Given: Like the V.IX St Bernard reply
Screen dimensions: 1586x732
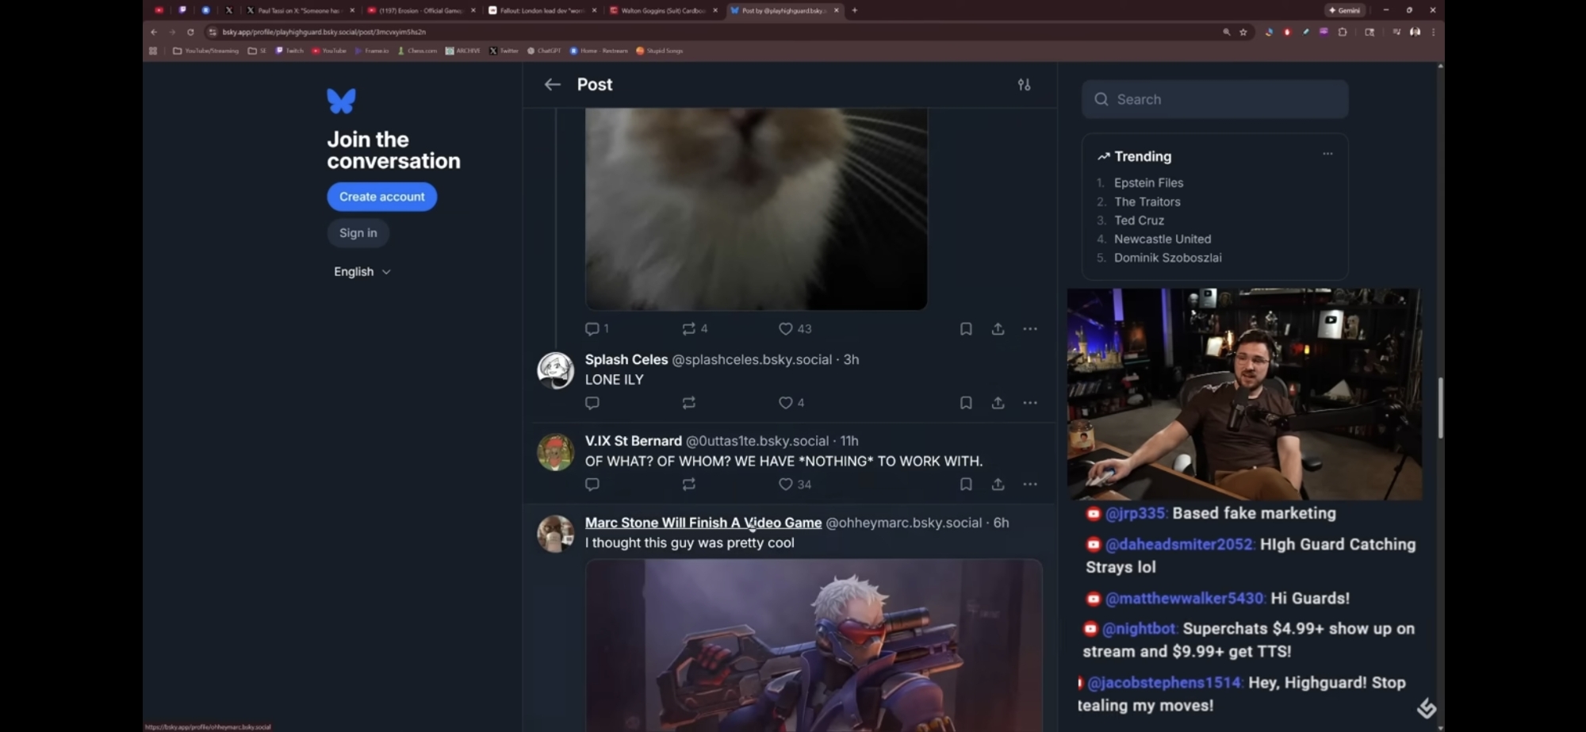Looking at the screenshot, I should tap(785, 485).
